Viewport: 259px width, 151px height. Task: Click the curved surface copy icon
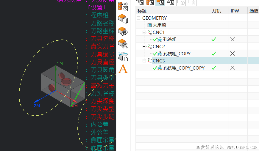point(123,56)
